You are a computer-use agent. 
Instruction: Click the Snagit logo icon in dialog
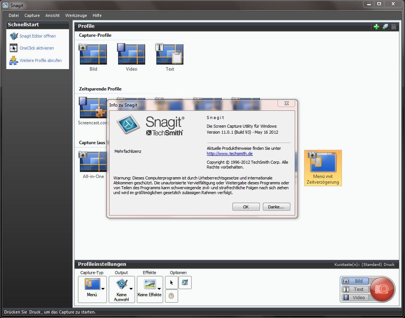tap(128, 124)
